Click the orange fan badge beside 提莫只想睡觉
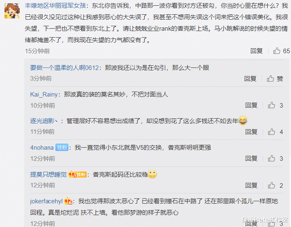Viewport: 291px width, 227px height. point(77,174)
